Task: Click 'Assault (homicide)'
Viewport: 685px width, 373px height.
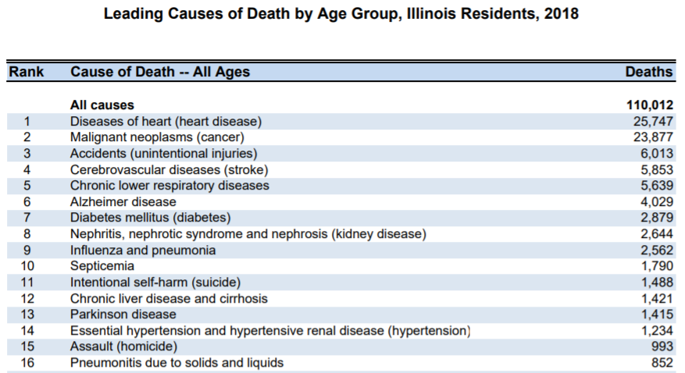Action: pos(123,346)
